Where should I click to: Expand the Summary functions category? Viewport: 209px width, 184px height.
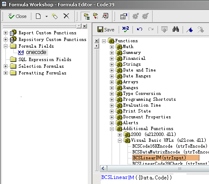112,53
